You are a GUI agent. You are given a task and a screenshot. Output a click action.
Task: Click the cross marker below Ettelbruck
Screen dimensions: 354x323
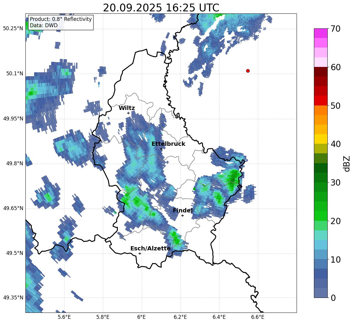[161, 149]
